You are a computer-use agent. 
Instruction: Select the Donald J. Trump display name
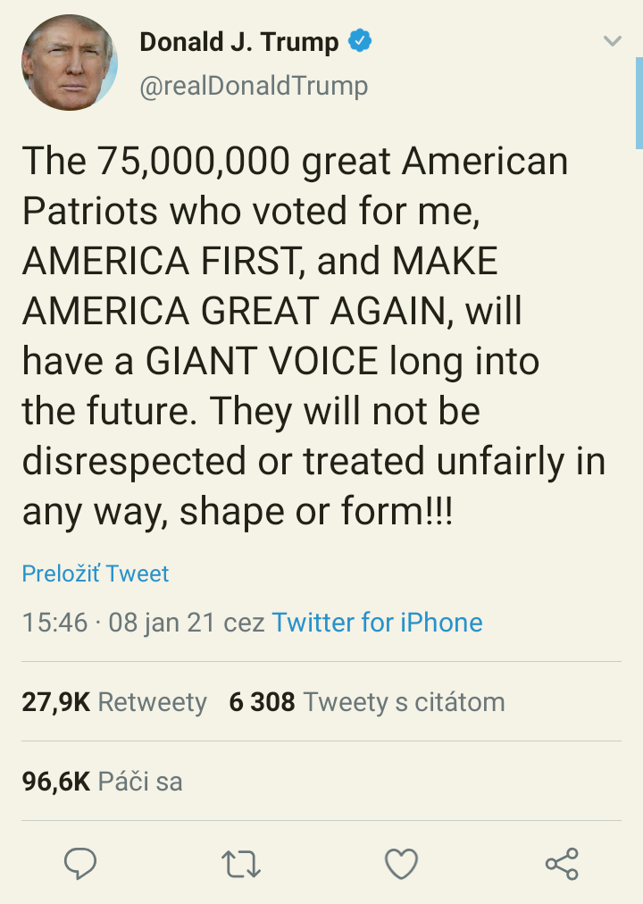(239, 41)
